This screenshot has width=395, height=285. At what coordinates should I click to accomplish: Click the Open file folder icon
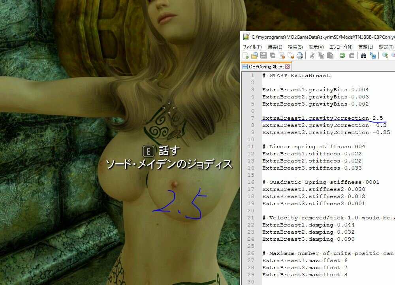point(254,55)
